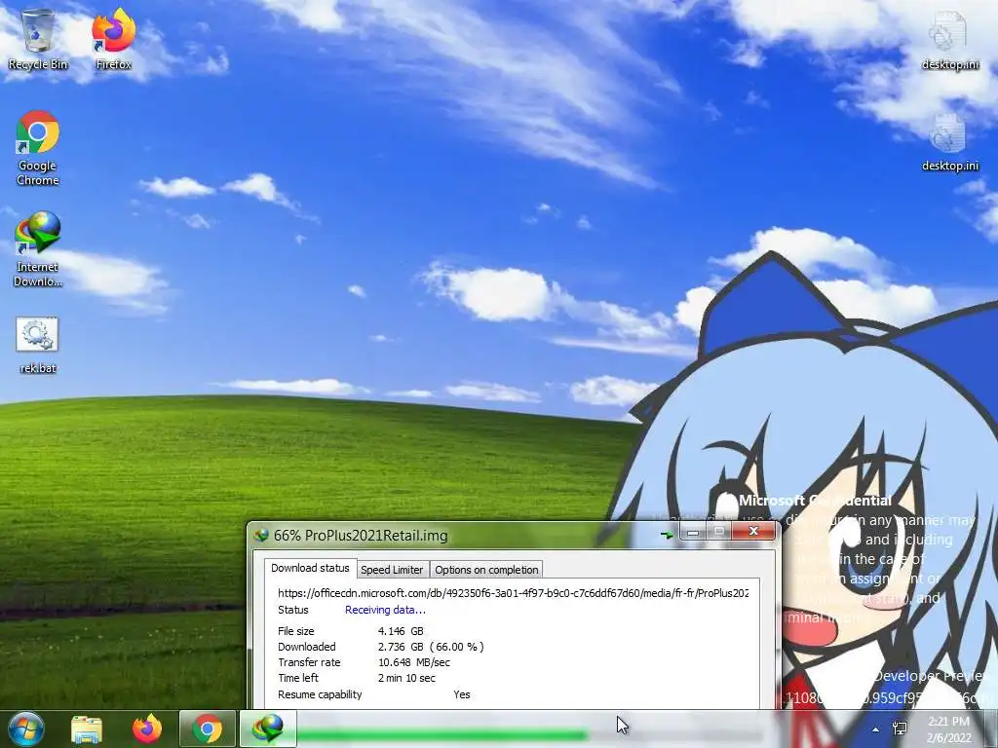Click the transfer rate value 10.648 MB/sec
This screenshot has height=748, width=998.
click(x=413, y=662)
